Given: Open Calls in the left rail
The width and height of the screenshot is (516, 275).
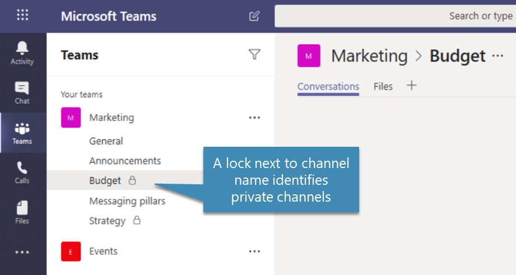Looking at the screenshot, I should 22,173.
